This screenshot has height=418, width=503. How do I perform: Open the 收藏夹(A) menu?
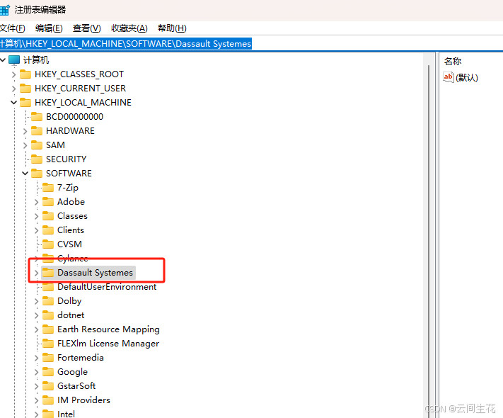click(129, 28)
